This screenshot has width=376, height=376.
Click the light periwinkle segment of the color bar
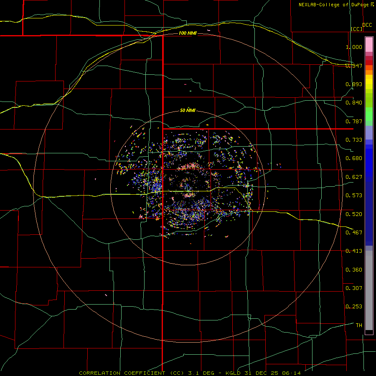[x=369, y=133]
